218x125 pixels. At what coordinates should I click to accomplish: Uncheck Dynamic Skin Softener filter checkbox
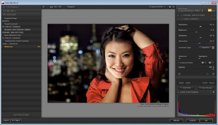pos(181,15)
